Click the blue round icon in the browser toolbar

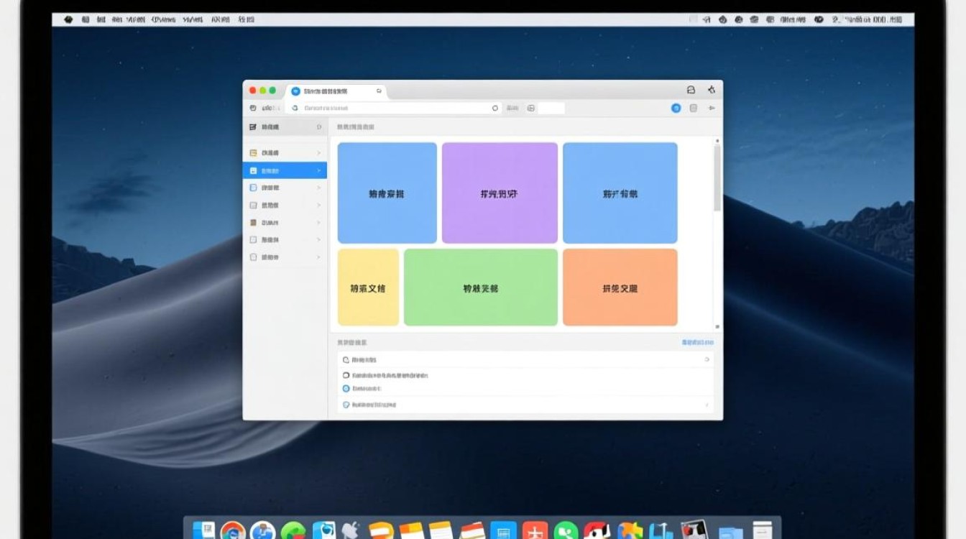(676, 108)
